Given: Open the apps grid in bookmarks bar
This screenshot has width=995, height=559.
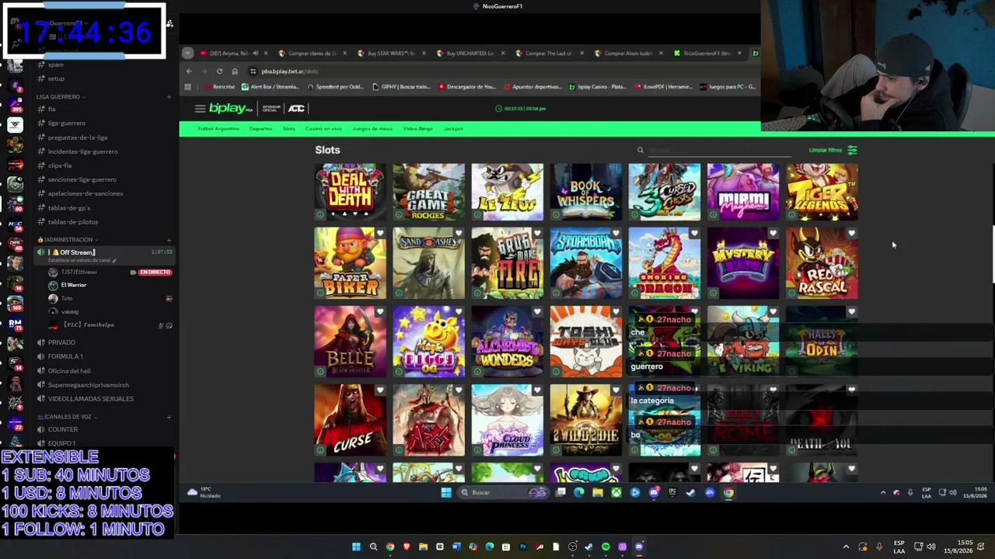Looking at the screenshot, I should point(188,87).
